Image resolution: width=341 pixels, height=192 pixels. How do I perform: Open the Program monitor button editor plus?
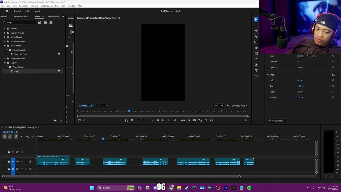click(x=246, y=120)
